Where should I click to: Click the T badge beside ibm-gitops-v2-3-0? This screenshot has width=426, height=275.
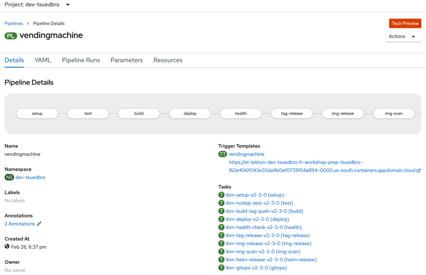click(221, 268)
